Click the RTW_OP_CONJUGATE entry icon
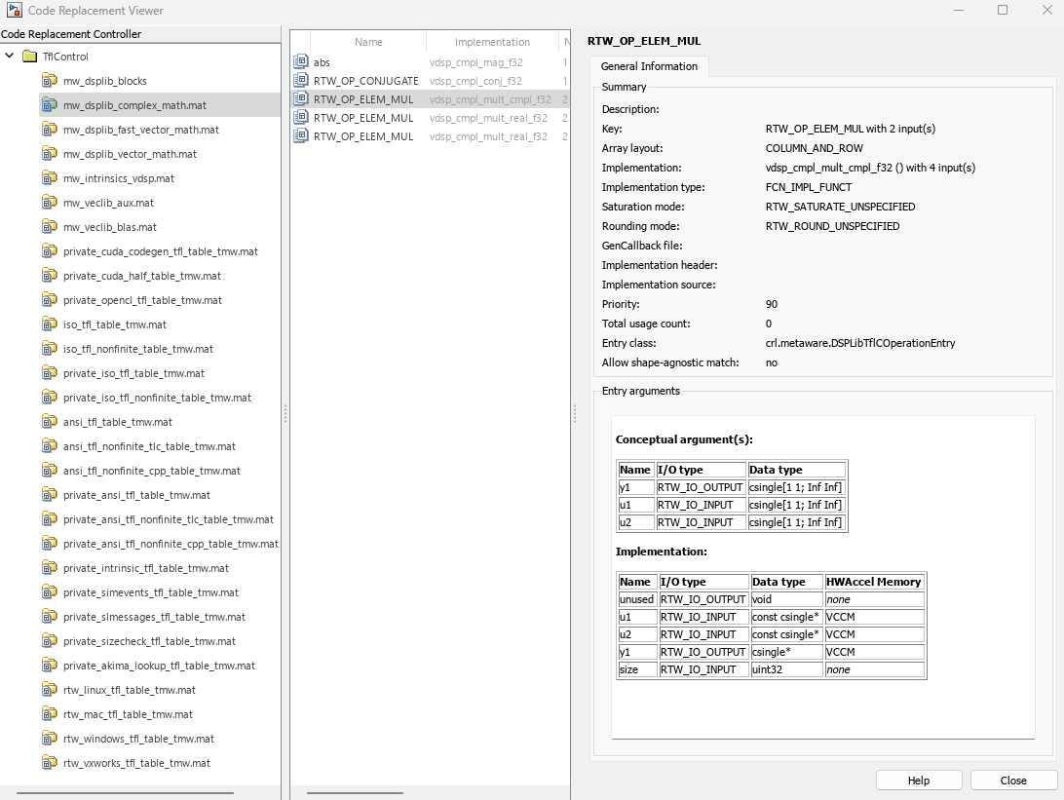Image resolution: width=1064 pixels, height=800 pixels. pyautogui.click(x=301, y=80)
